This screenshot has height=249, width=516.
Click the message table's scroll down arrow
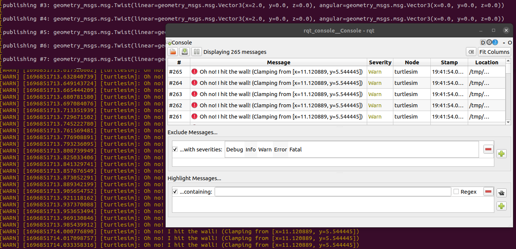click(x=508, y=122)
